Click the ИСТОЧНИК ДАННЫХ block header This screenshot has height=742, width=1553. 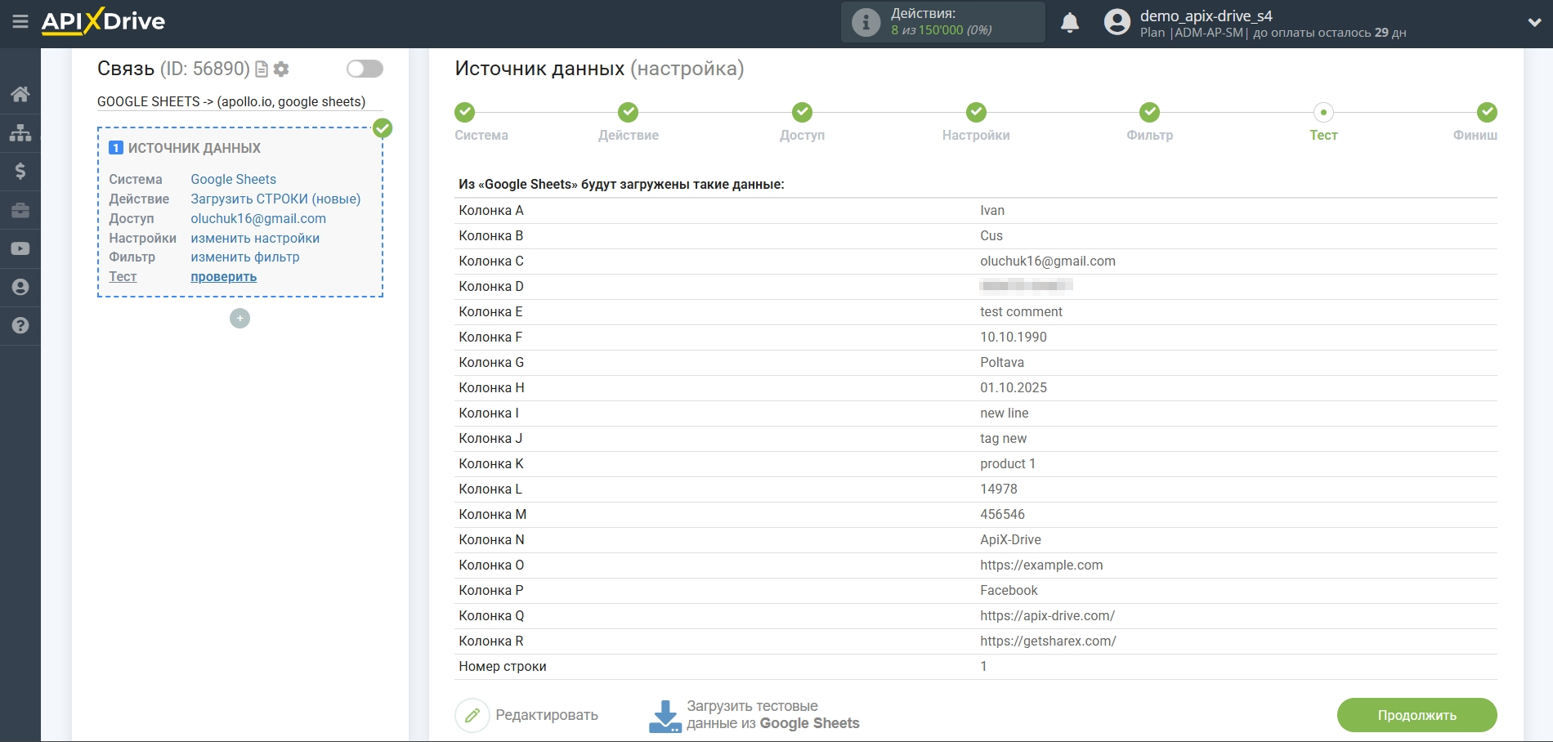point(194,148)
